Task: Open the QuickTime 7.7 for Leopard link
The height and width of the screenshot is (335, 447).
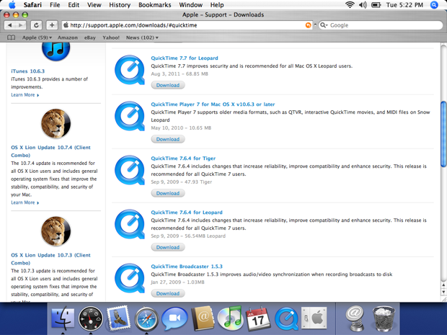Action: [185, 58]
